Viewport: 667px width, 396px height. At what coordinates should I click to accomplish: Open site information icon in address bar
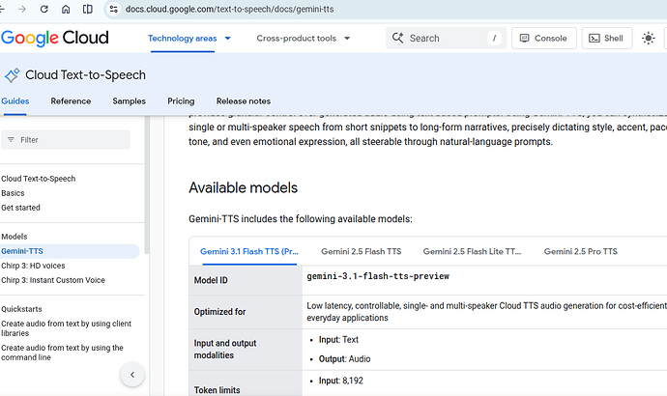[x=113, y=9]
